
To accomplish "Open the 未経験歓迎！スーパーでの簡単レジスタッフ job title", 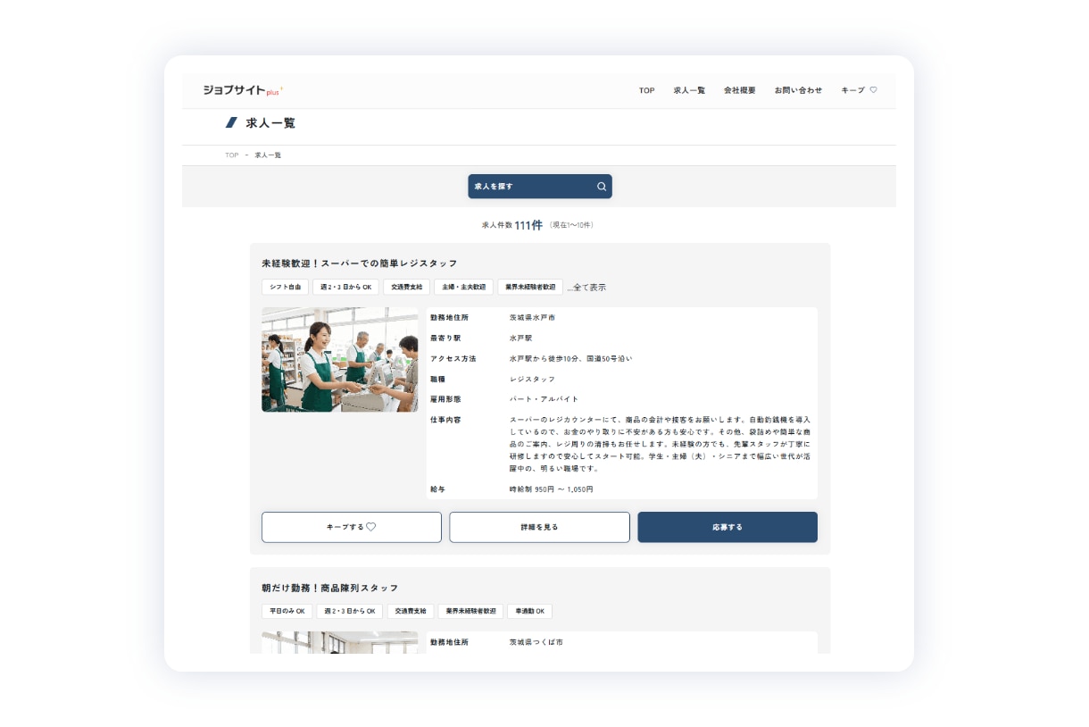I will click(359, 263).
